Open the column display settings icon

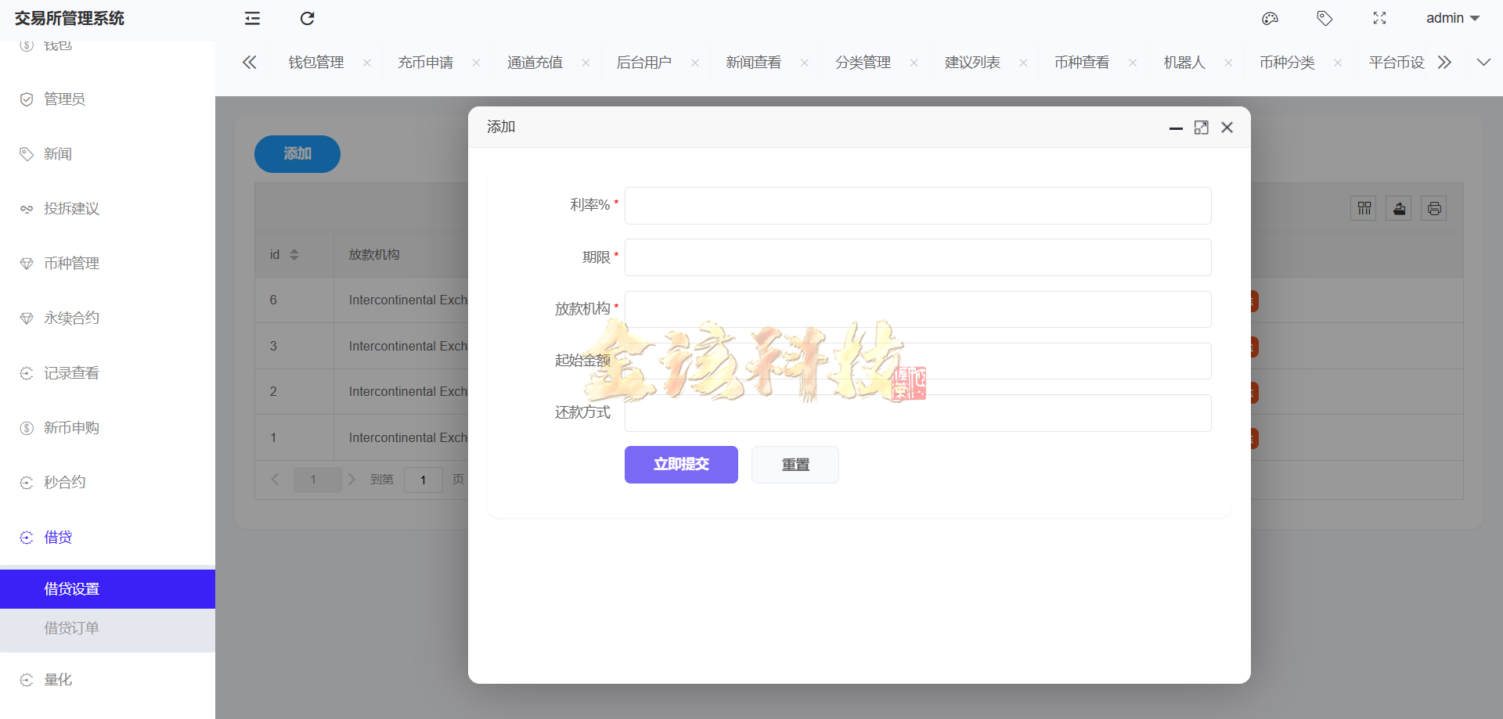(x=1364, y=208)
